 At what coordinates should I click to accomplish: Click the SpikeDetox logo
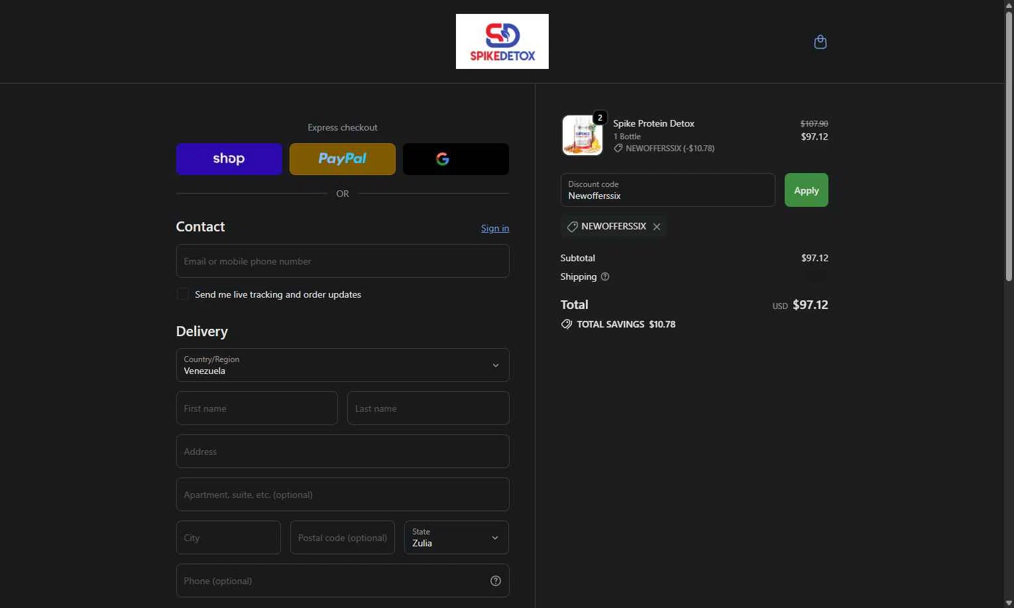(x=502, y=41)
